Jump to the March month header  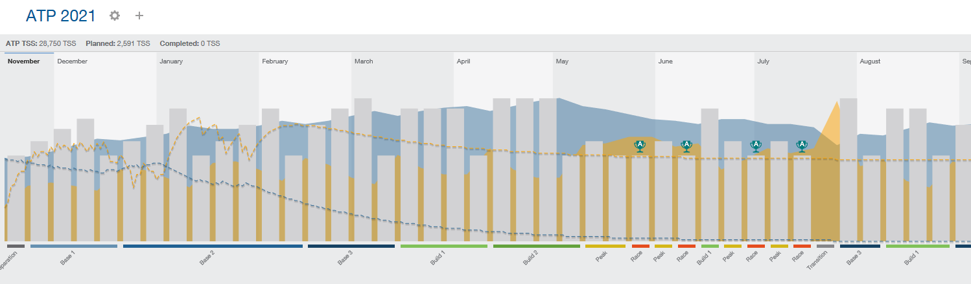tap(364, 61)
